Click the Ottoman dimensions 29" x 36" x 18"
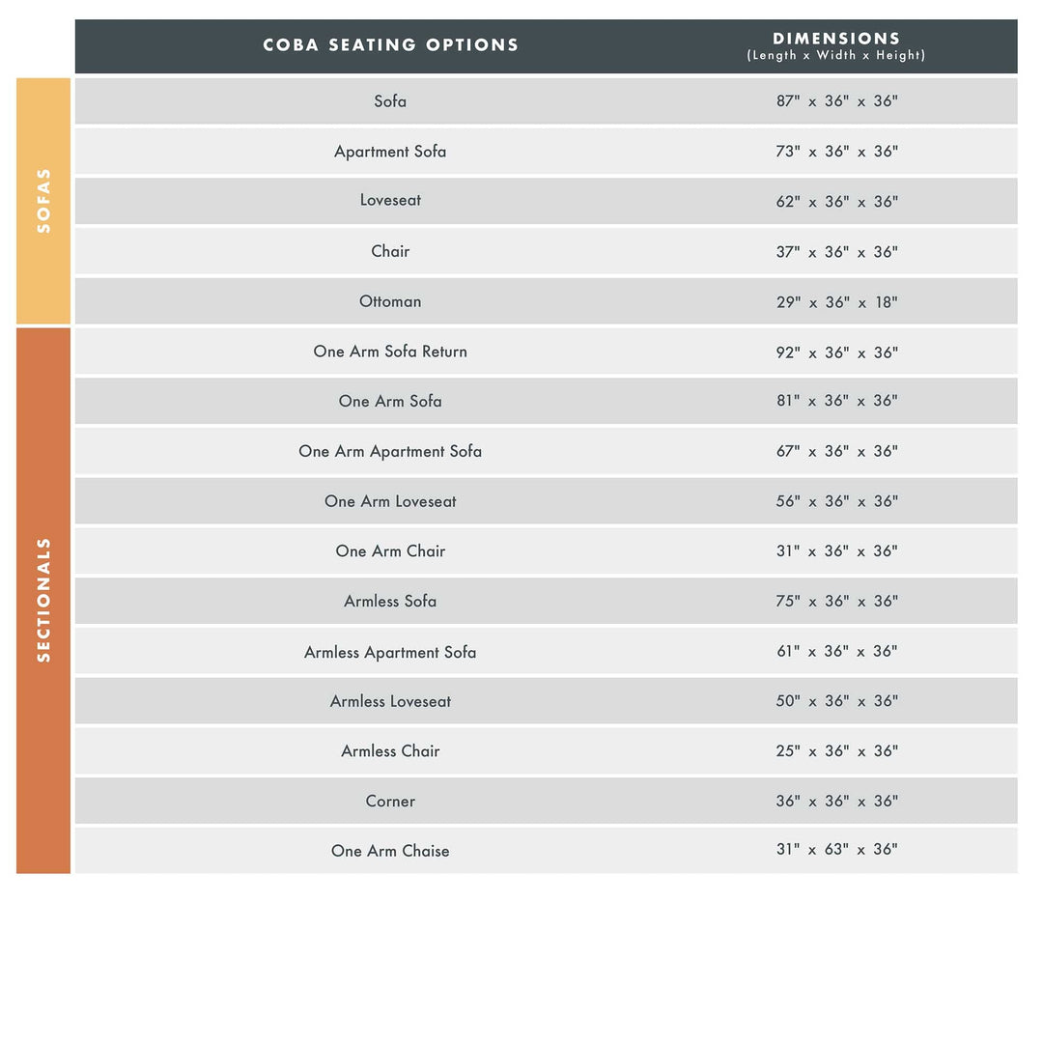The height and width of the screenshot is (1043, 1043). [x=836, y=302]
